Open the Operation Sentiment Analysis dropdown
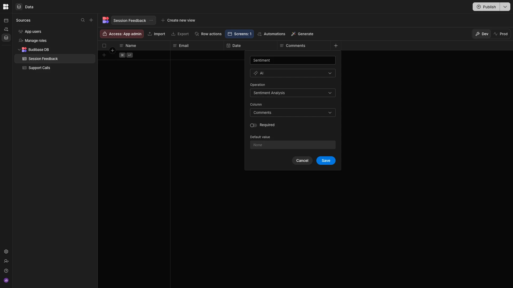The image size is (513, 288). tap(293, 93)
